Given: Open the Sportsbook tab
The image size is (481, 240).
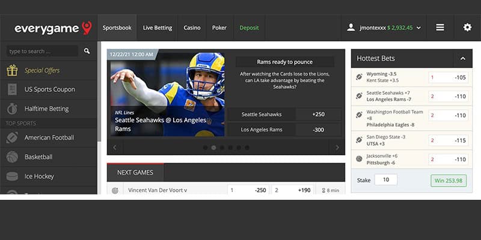Looking at the screenshot, I should pyautogui.click(x=117, y=28).
